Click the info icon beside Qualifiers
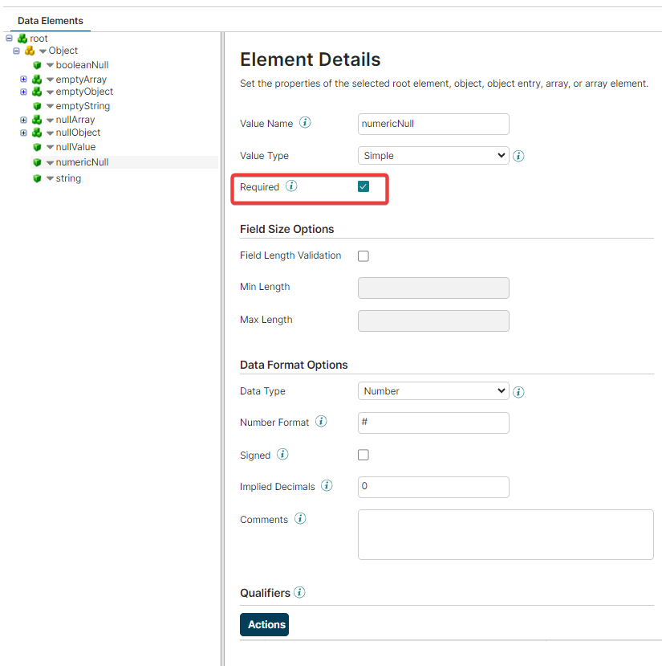 point(299,592)
